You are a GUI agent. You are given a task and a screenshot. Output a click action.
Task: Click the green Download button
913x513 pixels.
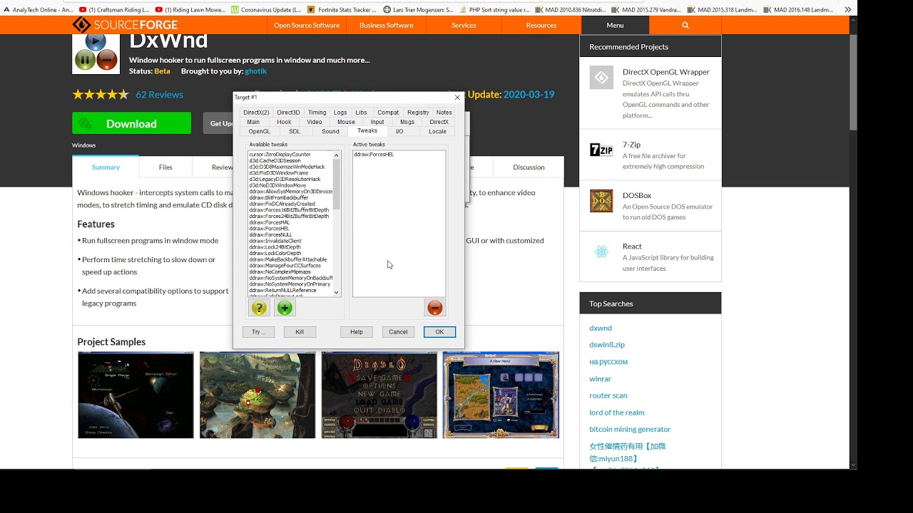coord(131,123)
